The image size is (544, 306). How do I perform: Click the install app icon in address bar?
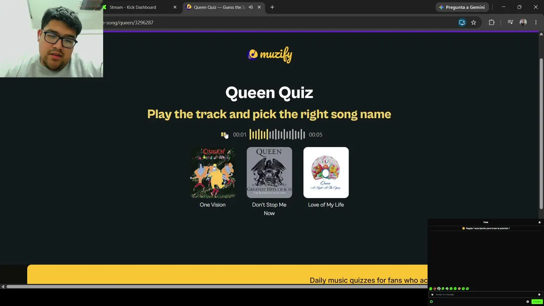(x=462, y=23)
